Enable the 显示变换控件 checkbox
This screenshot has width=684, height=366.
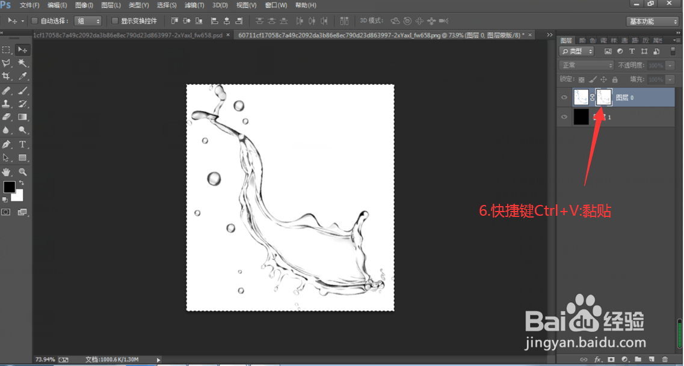pyautogui.click(x=115, y=21)
